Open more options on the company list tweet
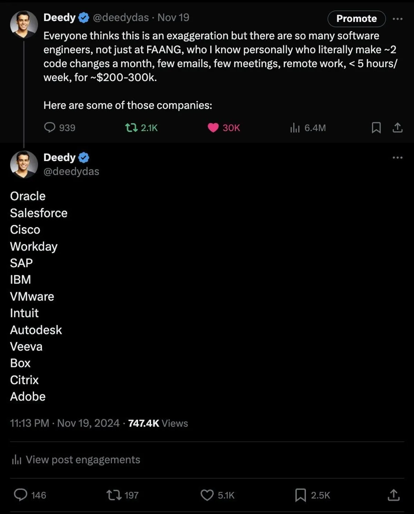 [x=397, y=158]
